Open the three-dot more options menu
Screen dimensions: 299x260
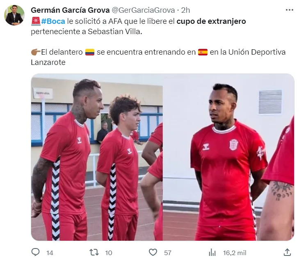pyautogui.click(x=289, y=10)
